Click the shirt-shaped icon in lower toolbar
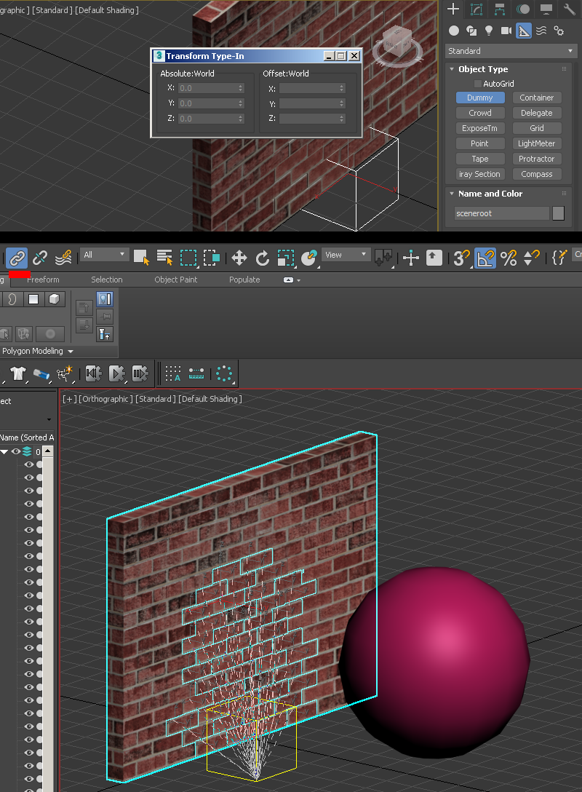The image size is (582, 792). pos(18,373)
